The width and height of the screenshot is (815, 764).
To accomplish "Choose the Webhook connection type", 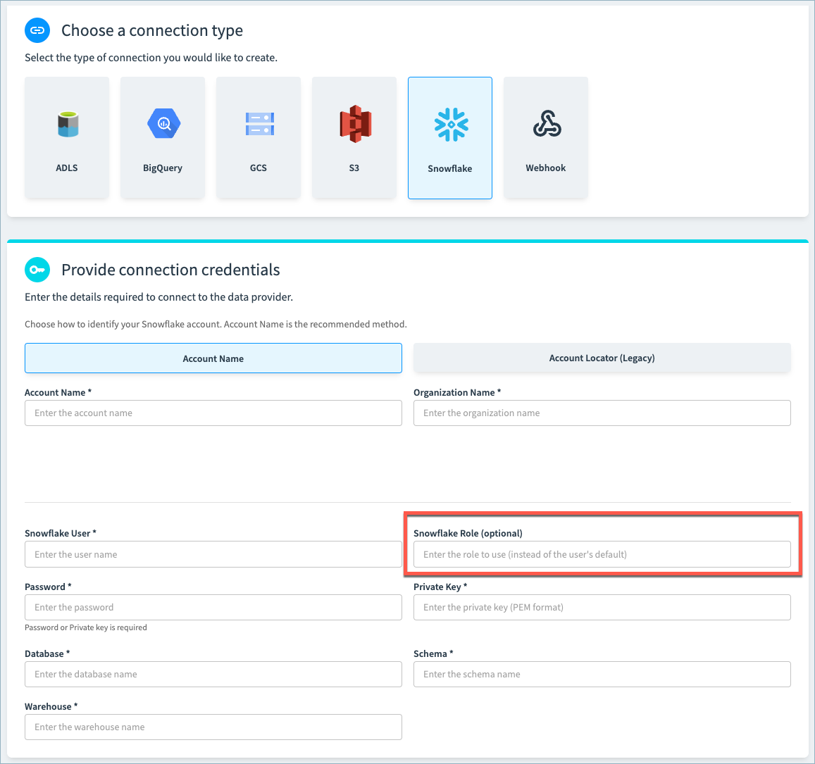I will tap(546, 138).
